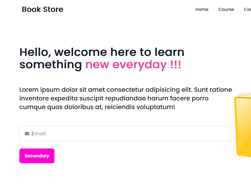This screenshot has width=251, height=188.
Task: Open the Book Store logo link
Action: [x=43, y=9]
